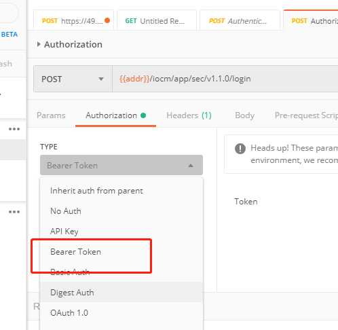Open the Headers (1) tab
The height and width of the screenshot is (330, 338).
189,115
